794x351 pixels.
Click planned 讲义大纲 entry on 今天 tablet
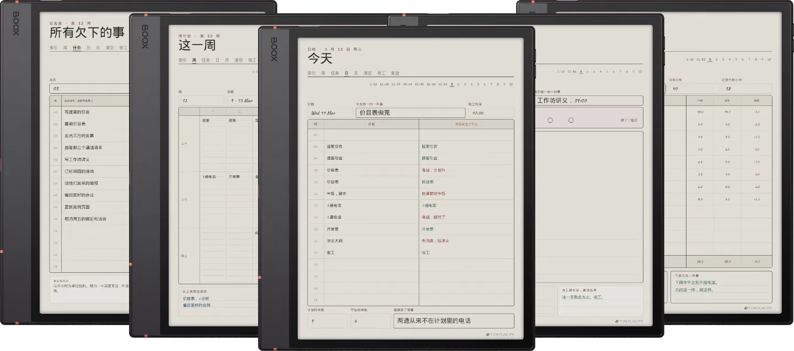[335, 241]
